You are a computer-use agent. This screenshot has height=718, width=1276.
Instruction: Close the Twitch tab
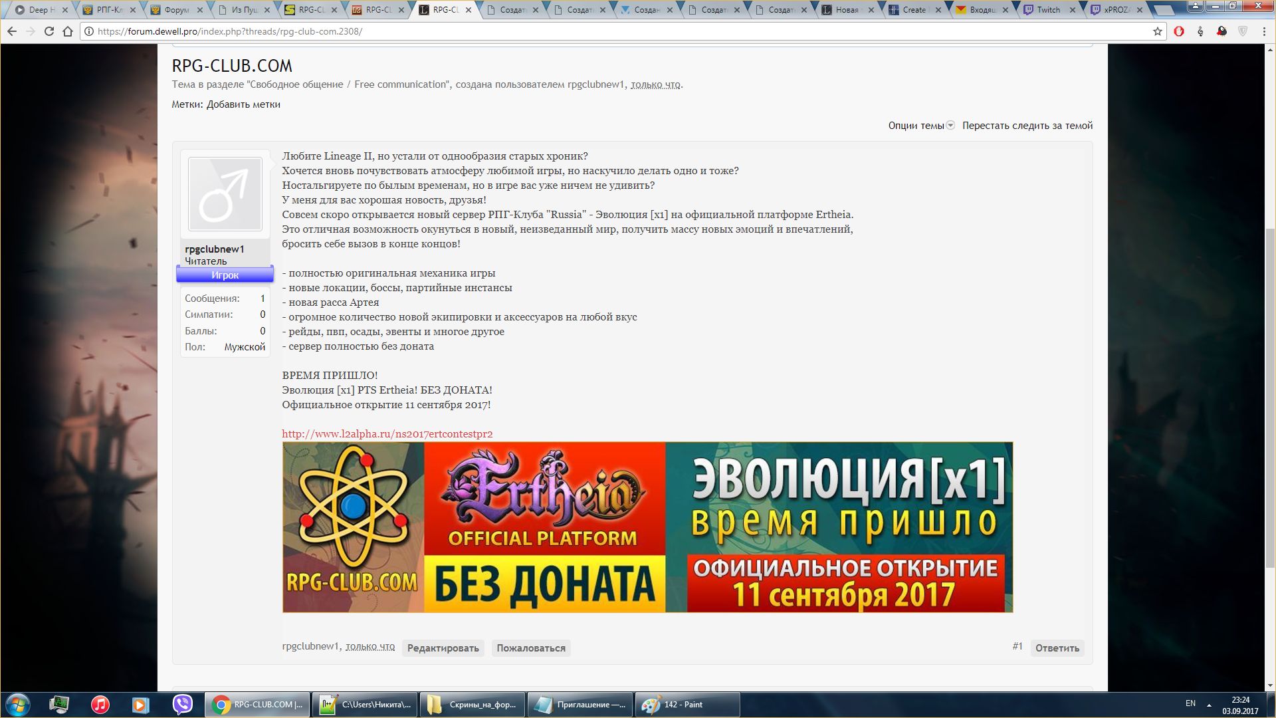(1072, 10)
